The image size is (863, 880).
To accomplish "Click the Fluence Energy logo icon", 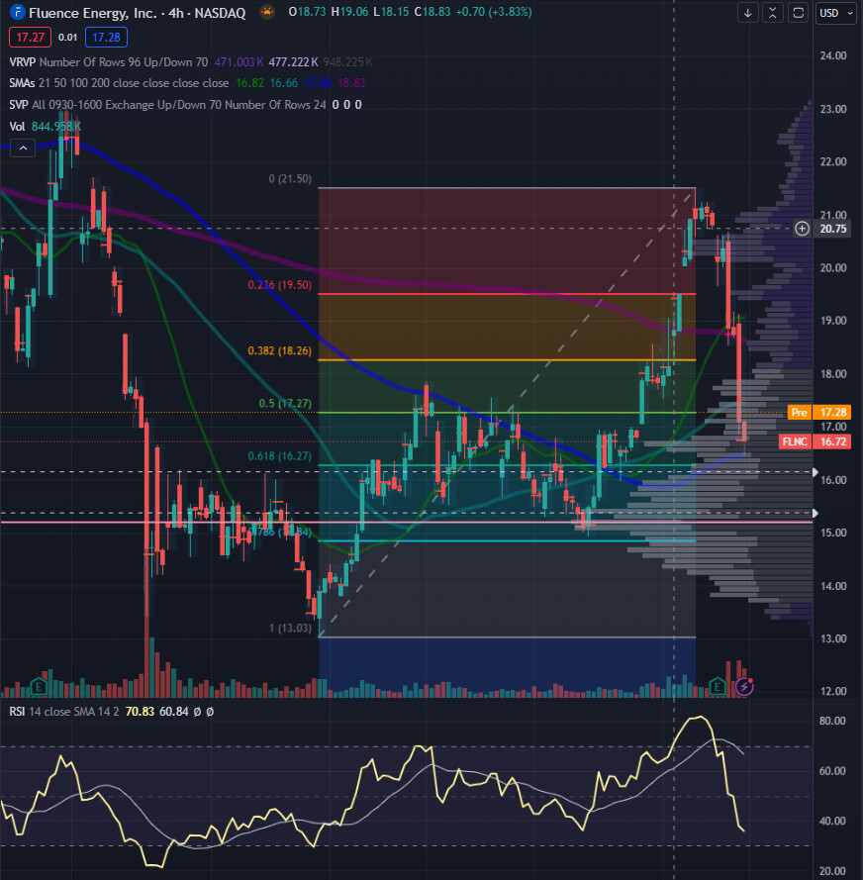I will pos(16,12).
